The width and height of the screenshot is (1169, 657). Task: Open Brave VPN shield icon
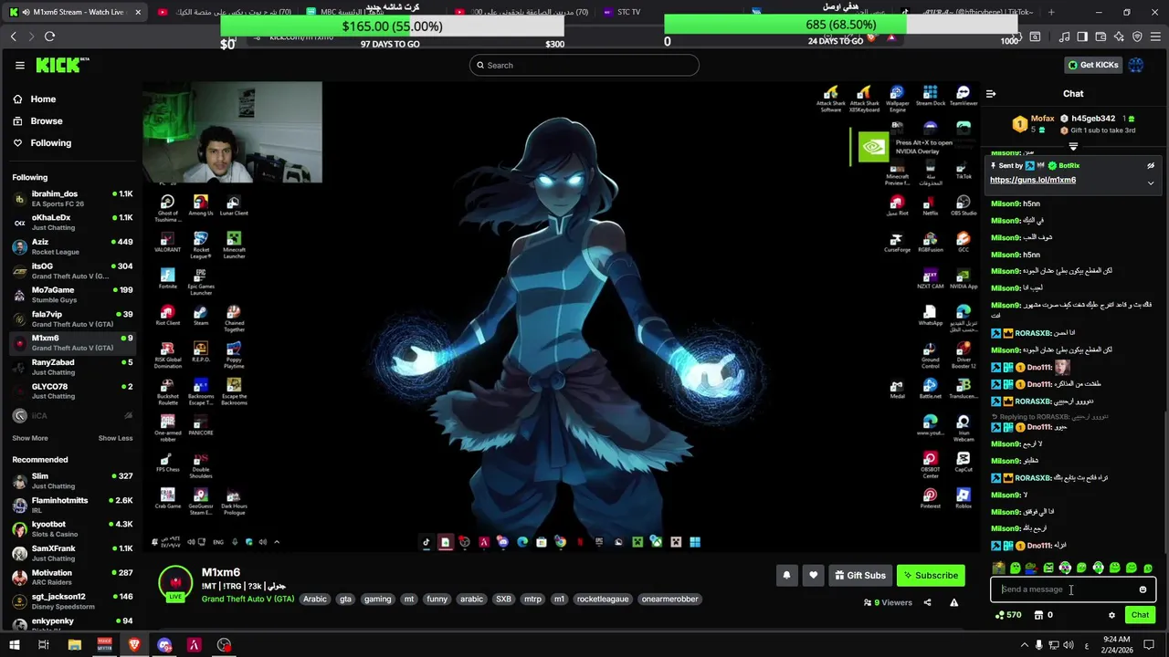click(x=1137, y=36)
